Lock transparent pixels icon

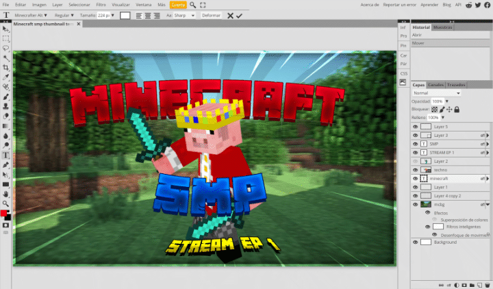[x=434, y=110]
